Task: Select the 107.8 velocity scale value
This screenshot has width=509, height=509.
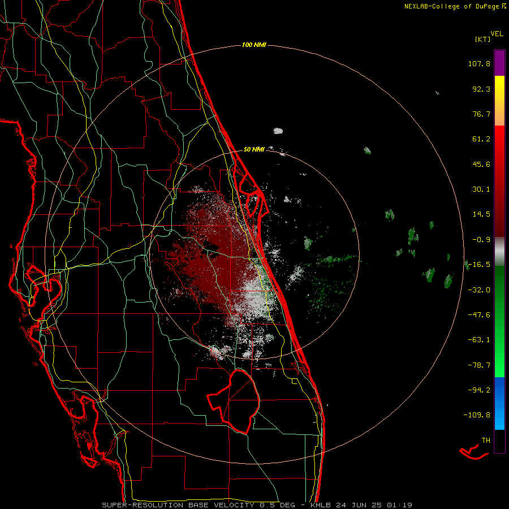Action: click(479, 63)
